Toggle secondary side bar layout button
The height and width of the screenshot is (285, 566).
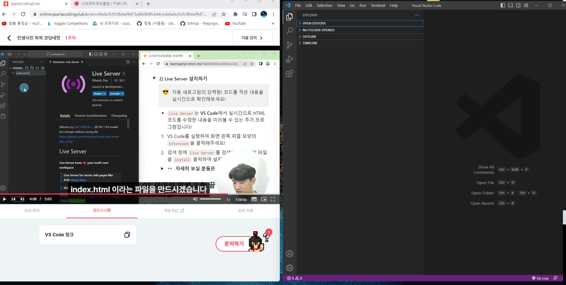tap(518, 6)
